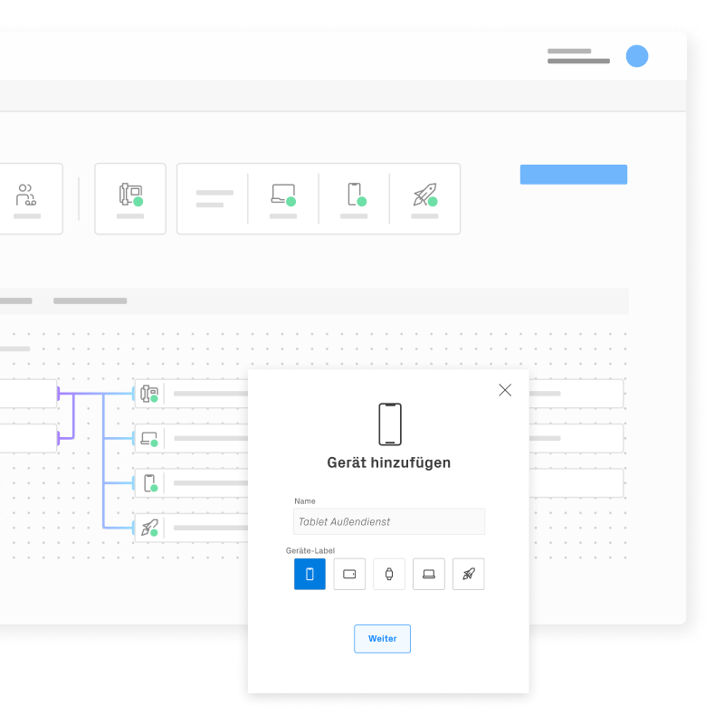Open the blue user avatar circle

[637, 56]
